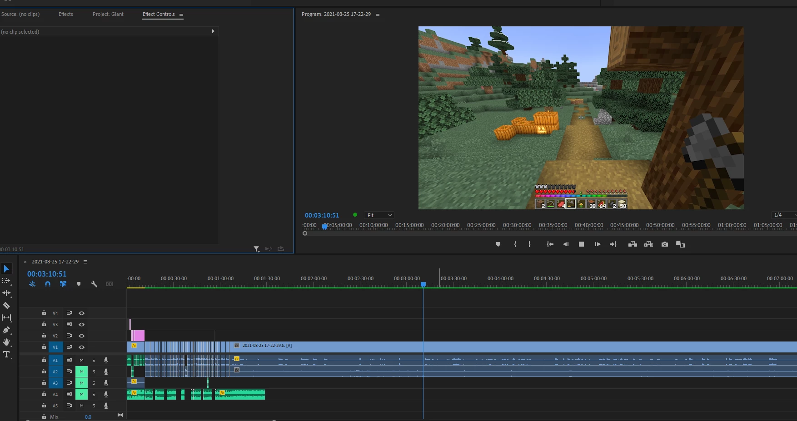Select the Type tool
797x421 pixels.
click(x=6, y=354)
